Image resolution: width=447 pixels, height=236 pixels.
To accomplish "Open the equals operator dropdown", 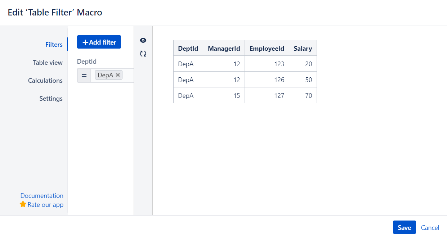I will (84, 75).
